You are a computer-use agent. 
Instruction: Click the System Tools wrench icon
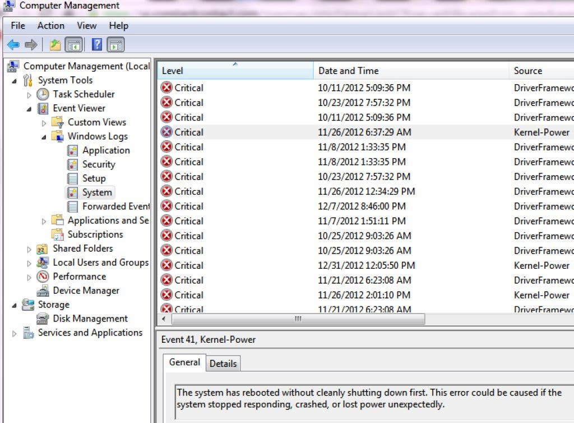click(x=28, y=80)
